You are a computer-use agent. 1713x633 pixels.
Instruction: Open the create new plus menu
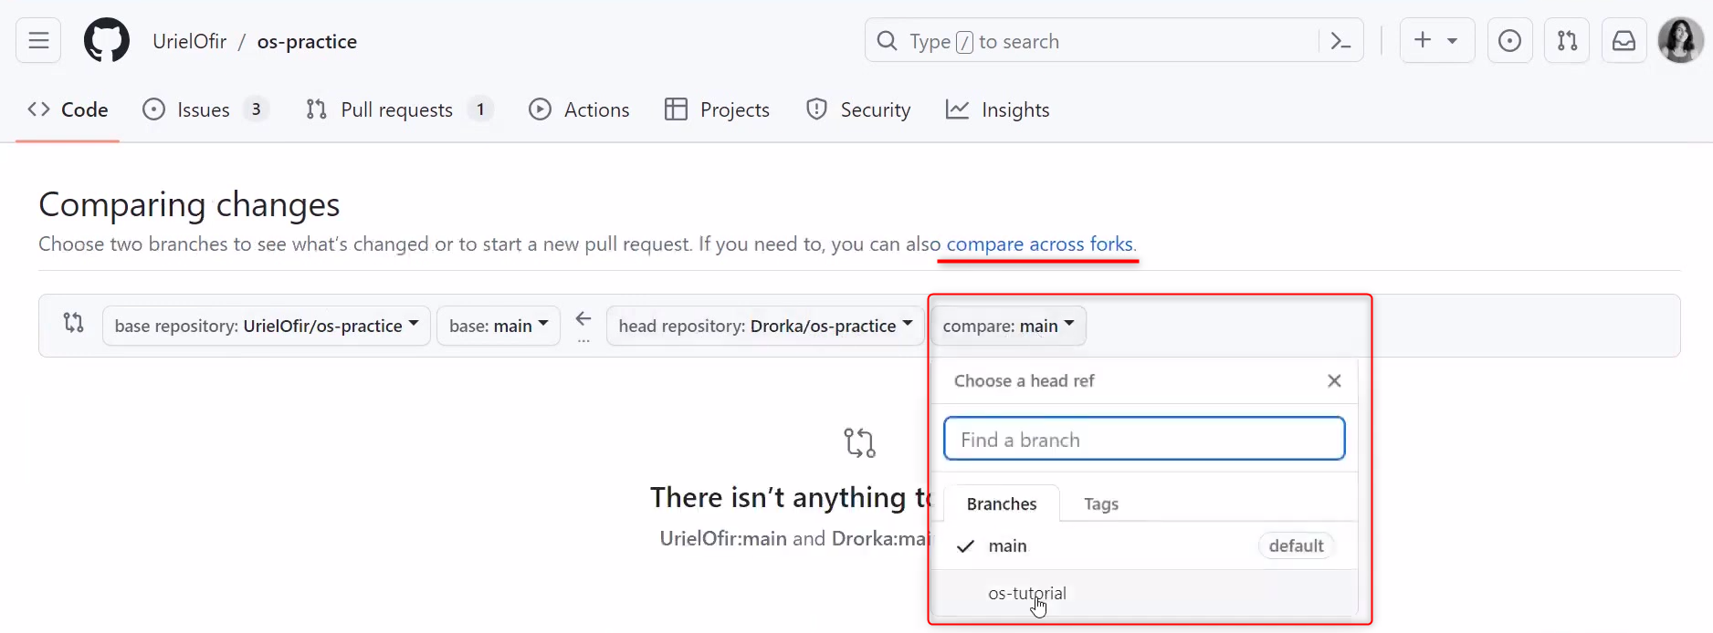point(1436,41)
